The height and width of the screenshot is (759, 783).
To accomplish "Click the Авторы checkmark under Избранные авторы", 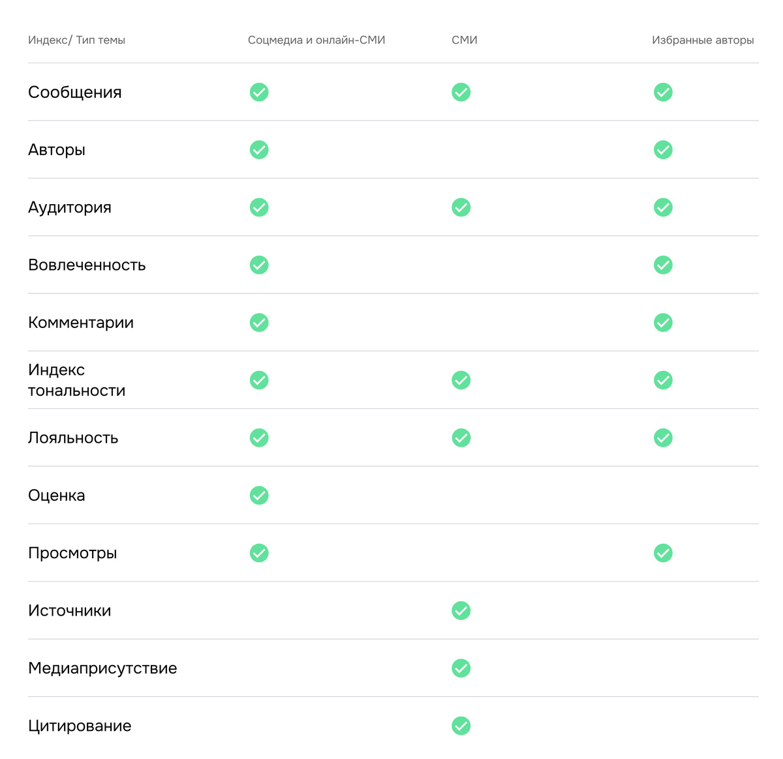I will (x=663, y=150).
